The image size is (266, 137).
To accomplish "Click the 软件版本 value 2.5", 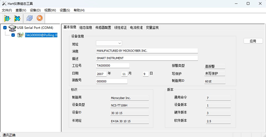I will pos(218,121).
